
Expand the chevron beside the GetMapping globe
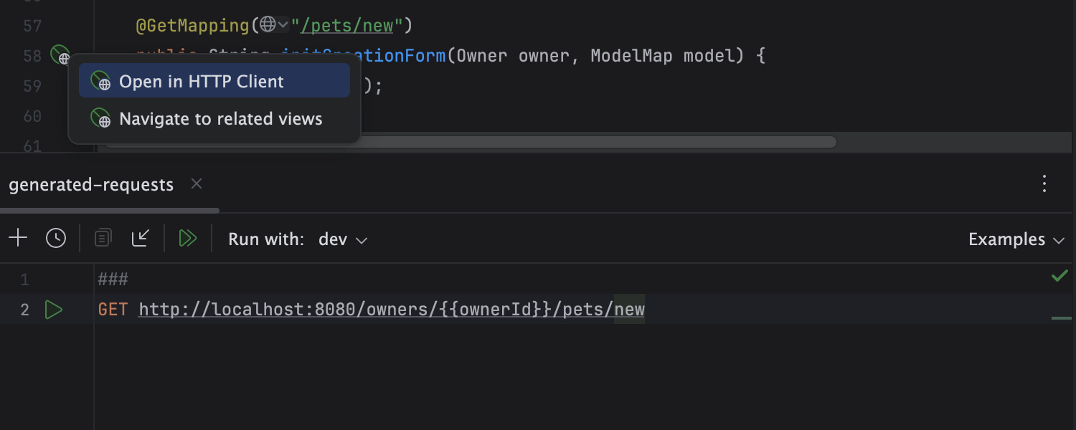(283, 26)
